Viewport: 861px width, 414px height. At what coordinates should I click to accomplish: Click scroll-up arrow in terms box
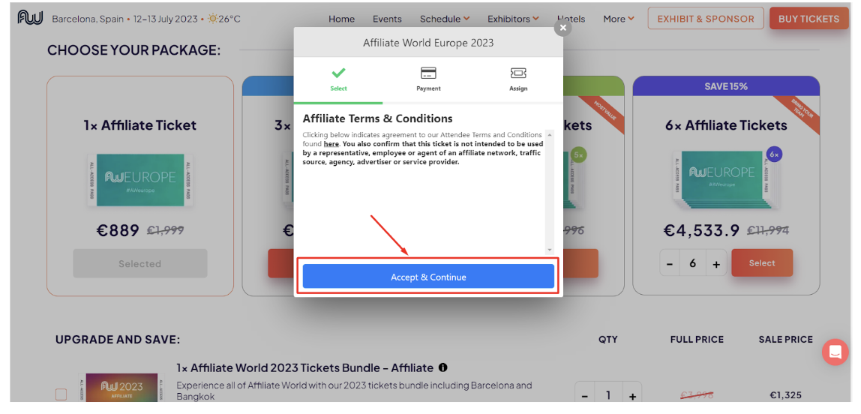[x=550, y=134]
